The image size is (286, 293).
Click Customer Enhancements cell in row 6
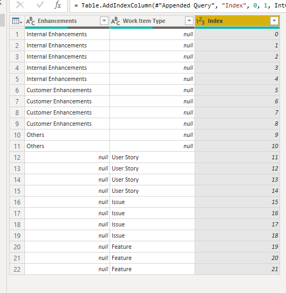[x=67, y=90]
